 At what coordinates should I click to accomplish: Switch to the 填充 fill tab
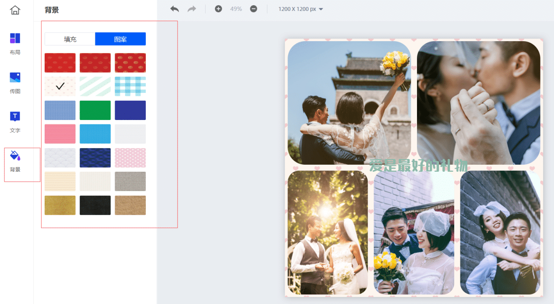click(70, 39)
